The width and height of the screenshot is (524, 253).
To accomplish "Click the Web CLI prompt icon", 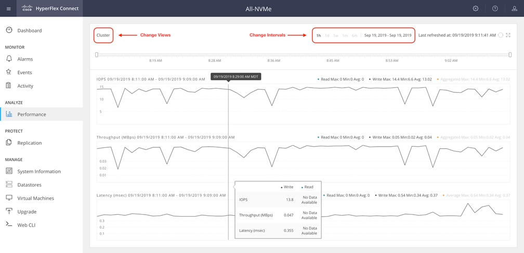I will coord(9,224).
